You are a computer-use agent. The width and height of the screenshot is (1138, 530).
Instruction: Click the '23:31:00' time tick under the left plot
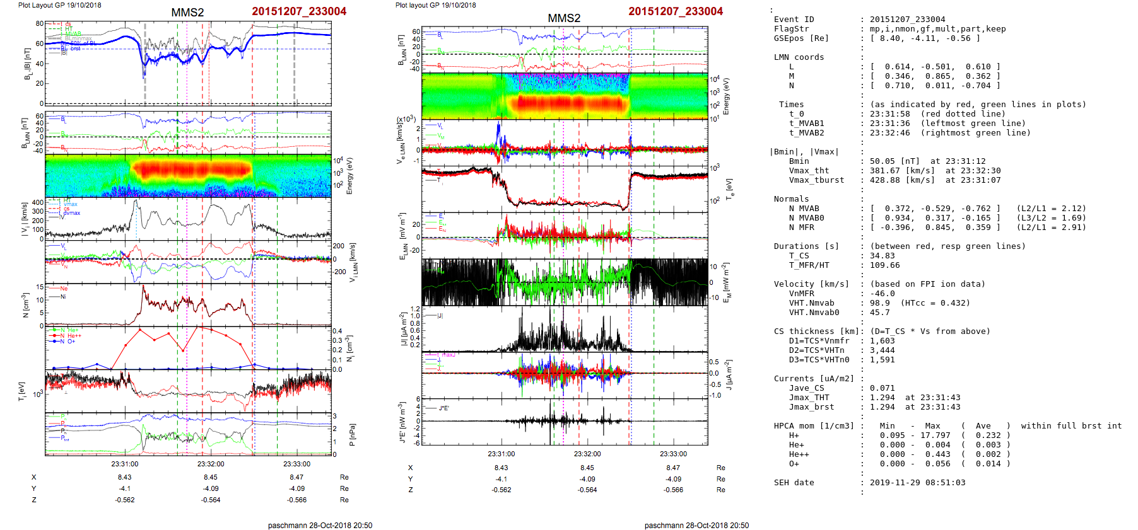(125, 464)
